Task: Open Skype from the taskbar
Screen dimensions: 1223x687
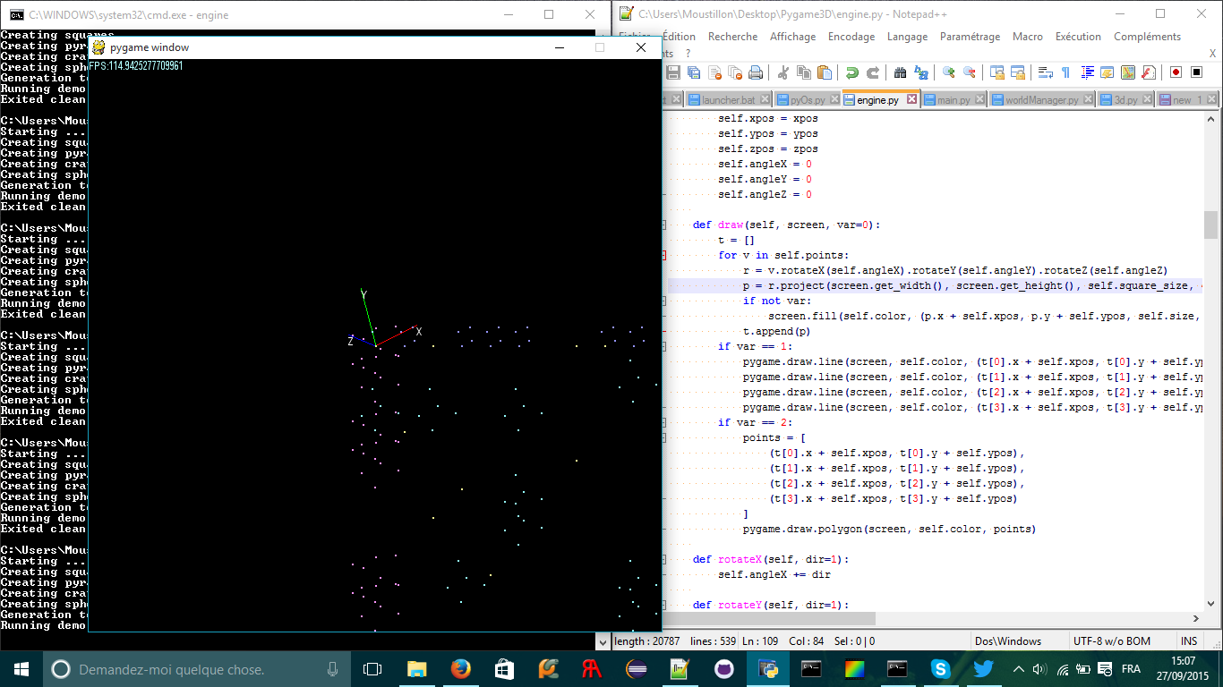Action: (940, 669)
